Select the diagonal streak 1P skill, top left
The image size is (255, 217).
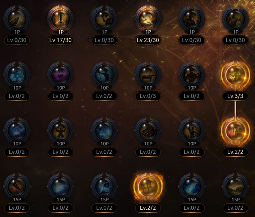[17, 19]
